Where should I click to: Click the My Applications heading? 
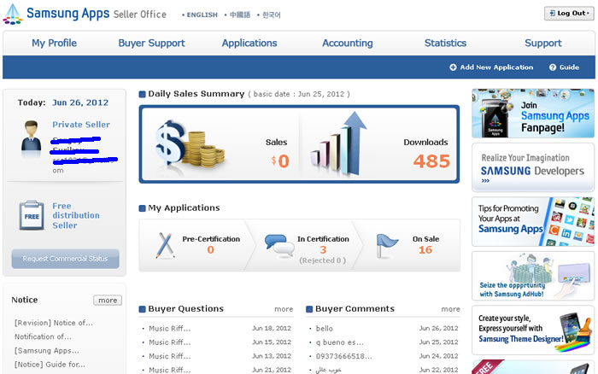(184, 207)
